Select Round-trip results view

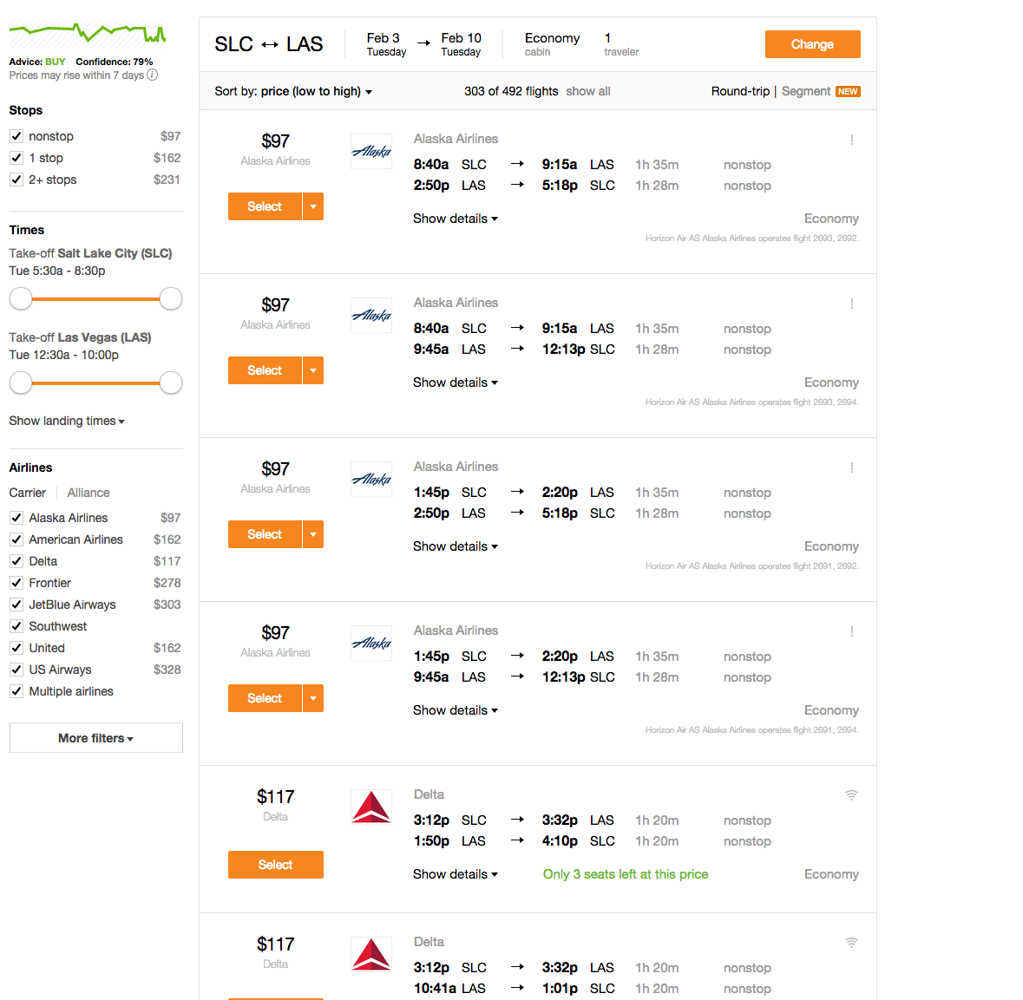click(x=740, y=91)
